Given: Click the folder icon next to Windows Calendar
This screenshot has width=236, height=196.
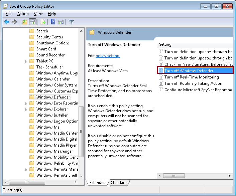Looking at the screenshot, I should coord(32,79).
